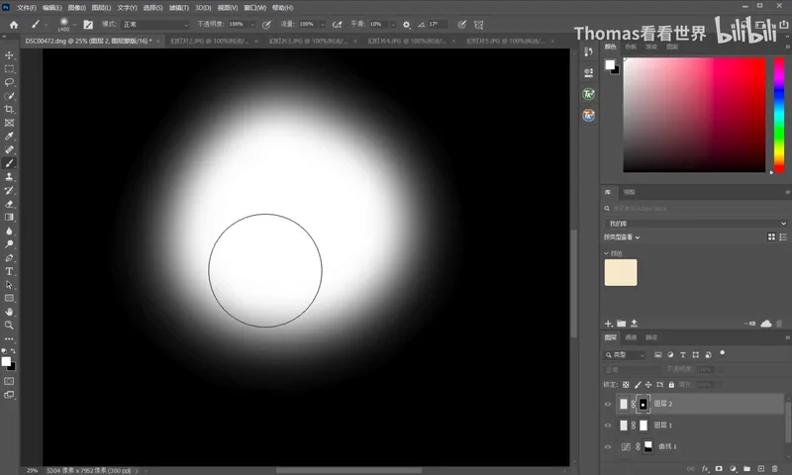Viewport: 792px width, 475px height.
Task: Click the Home button in options bar
Action: (x=14, y=24)
